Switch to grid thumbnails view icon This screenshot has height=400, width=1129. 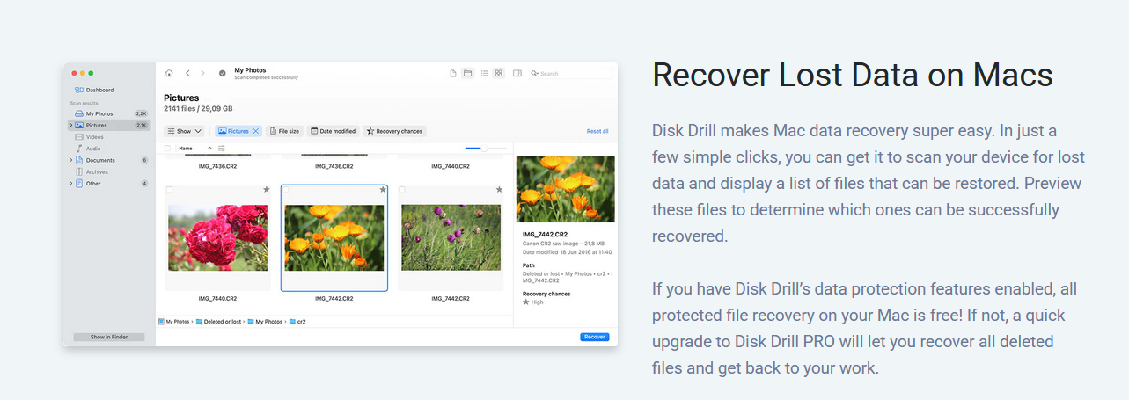[x=499, y=73]
